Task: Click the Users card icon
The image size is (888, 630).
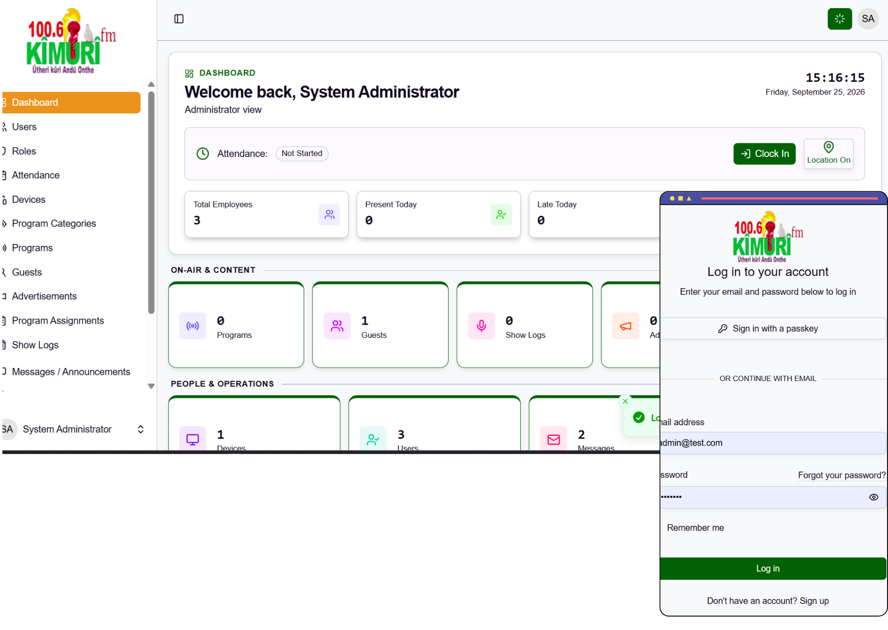Action: point(373,439)
